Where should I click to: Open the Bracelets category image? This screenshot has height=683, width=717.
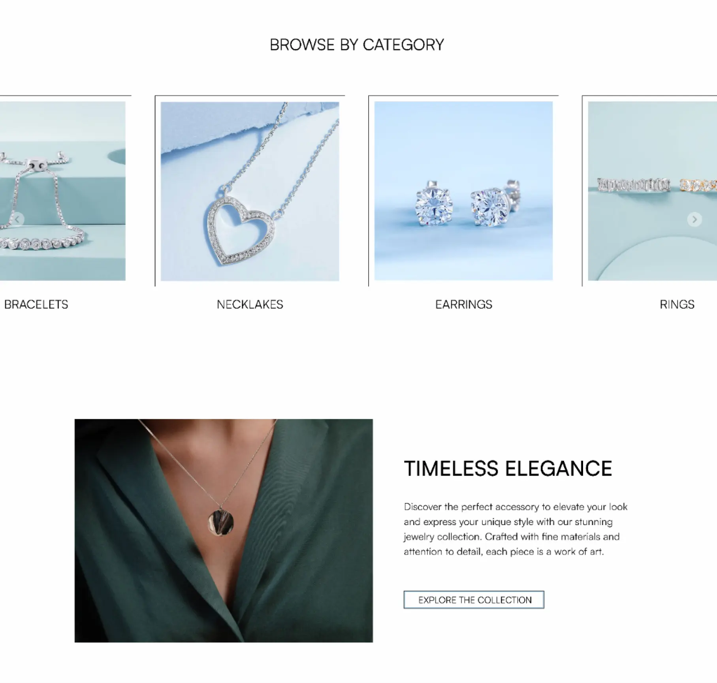(63, 191)
